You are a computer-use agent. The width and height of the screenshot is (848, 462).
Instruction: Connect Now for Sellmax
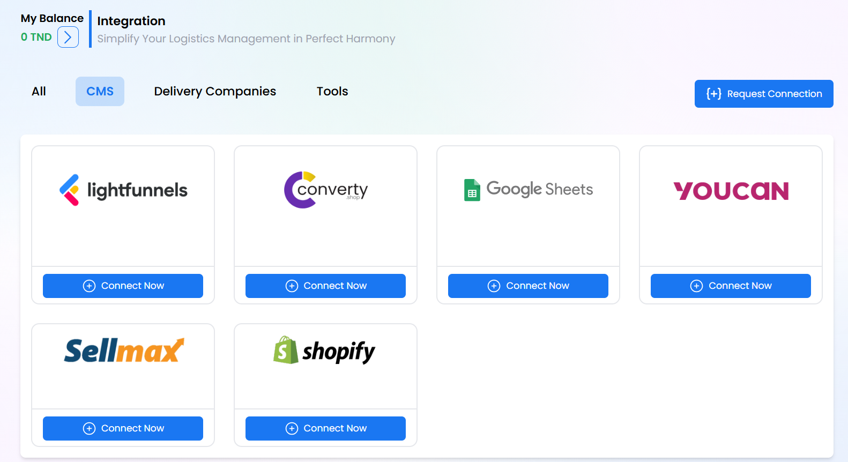123,428
